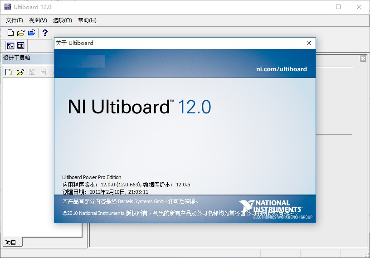The image size is (370, 258).
Task: Click the Ultiboard 12.0 app icon in the title bar
Action: click(8, 7)
